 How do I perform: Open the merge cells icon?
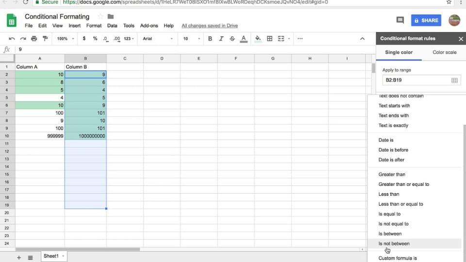pyautogui.click(x=281, y=39)
